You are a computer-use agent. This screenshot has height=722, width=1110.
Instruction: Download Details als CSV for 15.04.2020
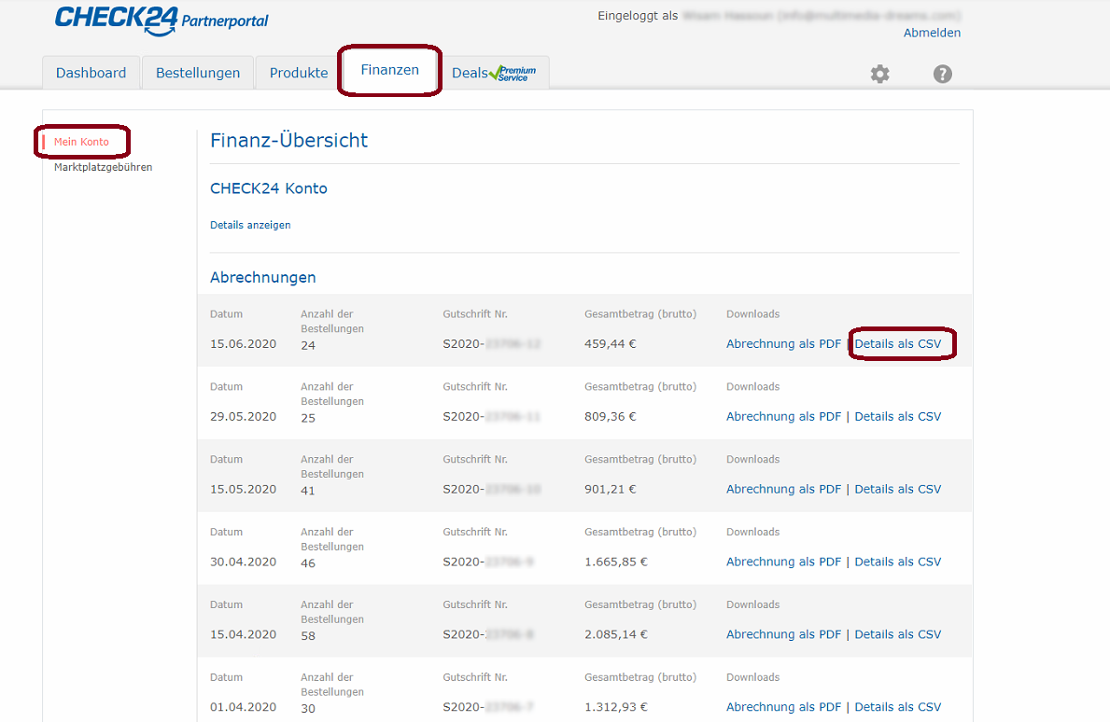[x=898, y=634]
